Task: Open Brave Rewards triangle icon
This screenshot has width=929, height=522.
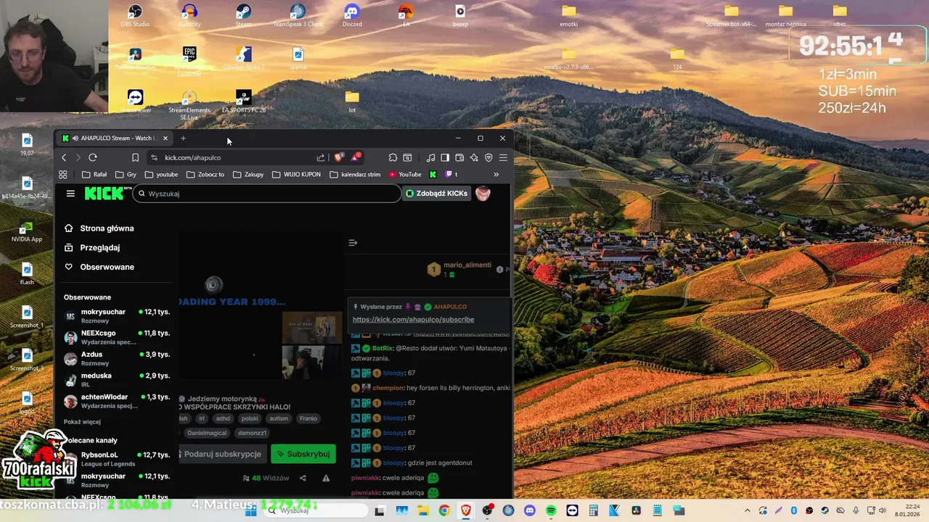Action: (356, 157)
